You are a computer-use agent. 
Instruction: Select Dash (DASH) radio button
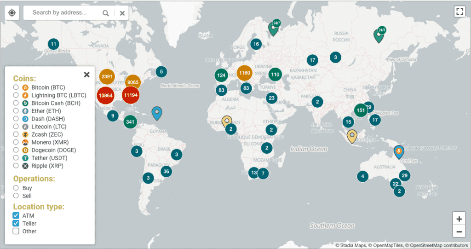coord(16,118)
